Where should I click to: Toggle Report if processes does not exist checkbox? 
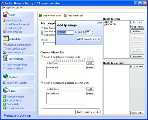(42, 83)
